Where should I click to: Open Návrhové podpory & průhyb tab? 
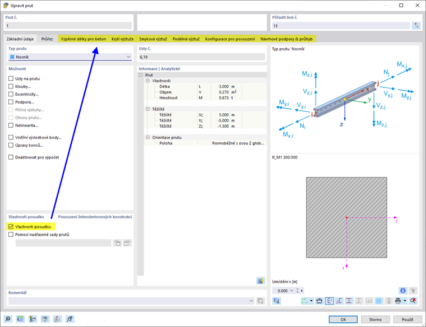286,39
